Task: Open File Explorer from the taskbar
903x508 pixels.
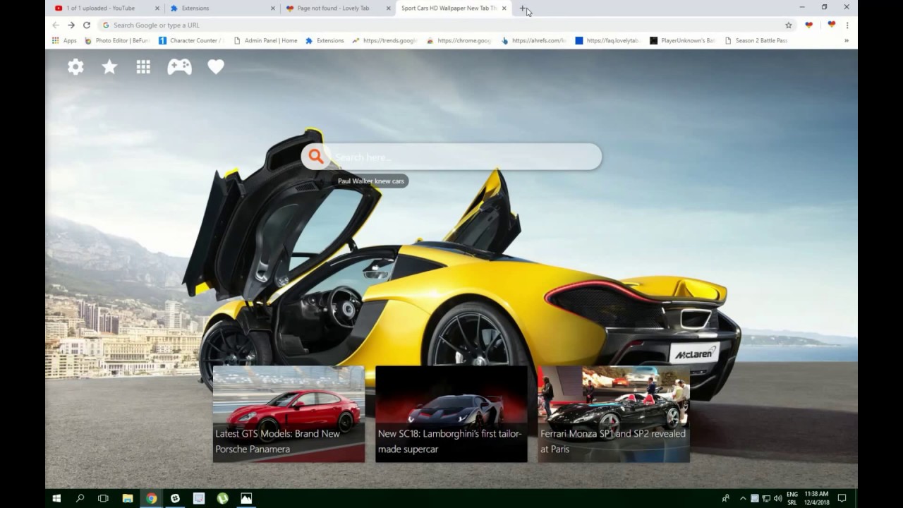Action: click(x=128, y=498)
